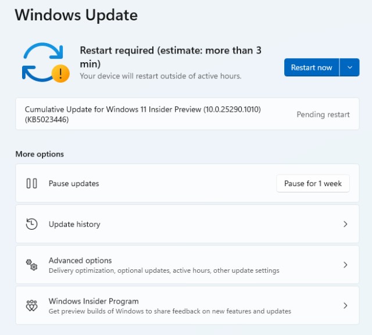The height and width of the screenshot is (335, 372).
Task: Click the Advanced options gears icon
Action: tap(32, 265)
